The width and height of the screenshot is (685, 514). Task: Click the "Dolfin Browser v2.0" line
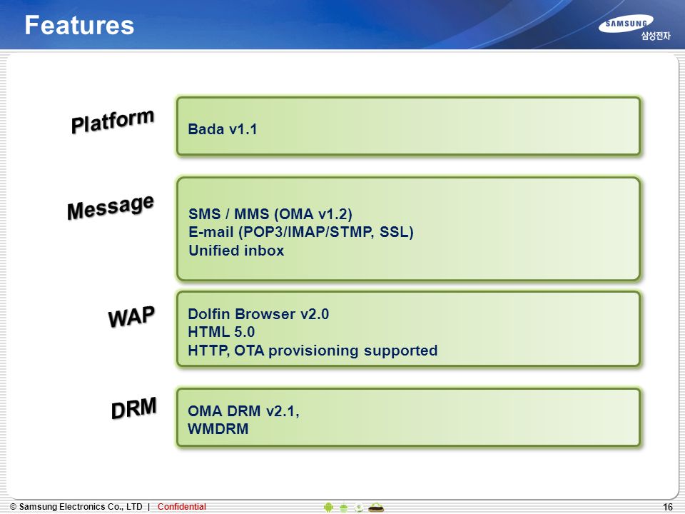coord(258,314)
